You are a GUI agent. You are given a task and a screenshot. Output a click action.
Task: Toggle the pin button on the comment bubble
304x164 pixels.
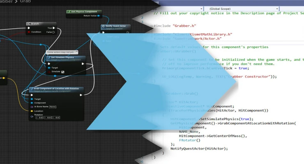click(77, 52)
